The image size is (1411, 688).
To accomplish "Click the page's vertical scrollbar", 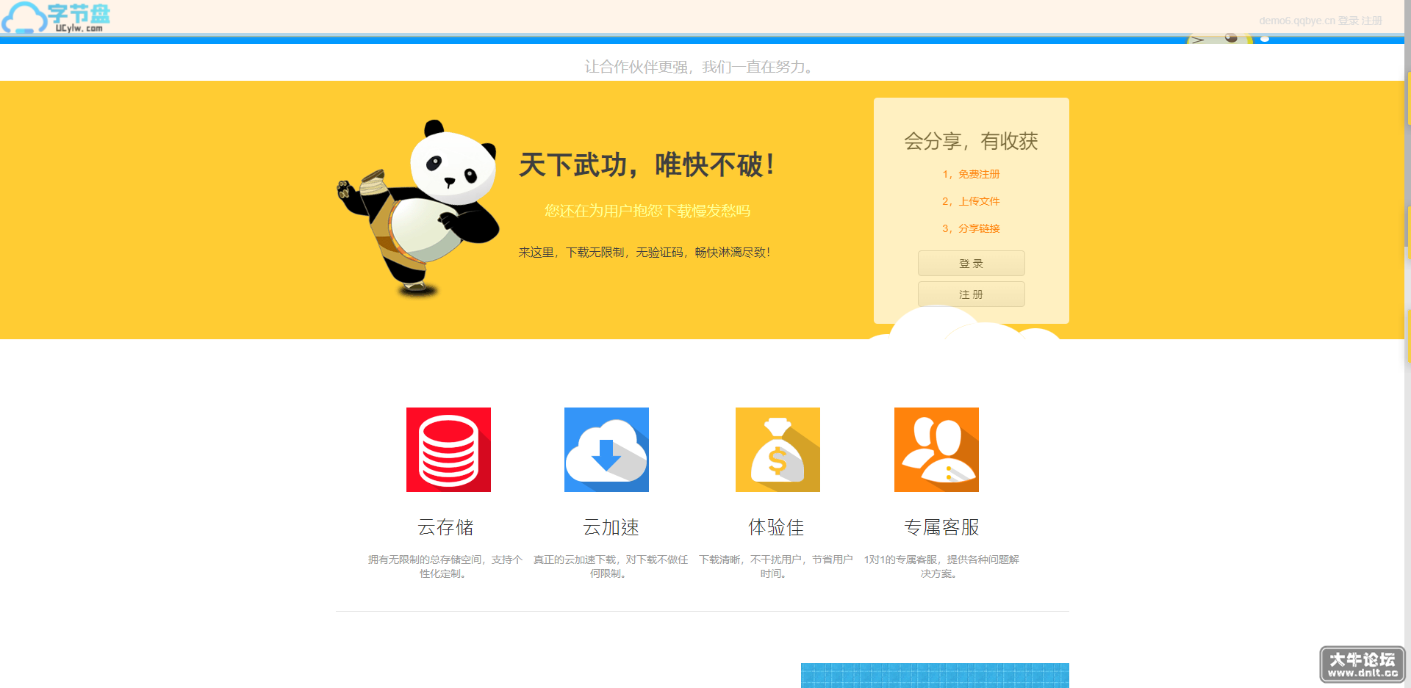I will [x=1407, y=344].
